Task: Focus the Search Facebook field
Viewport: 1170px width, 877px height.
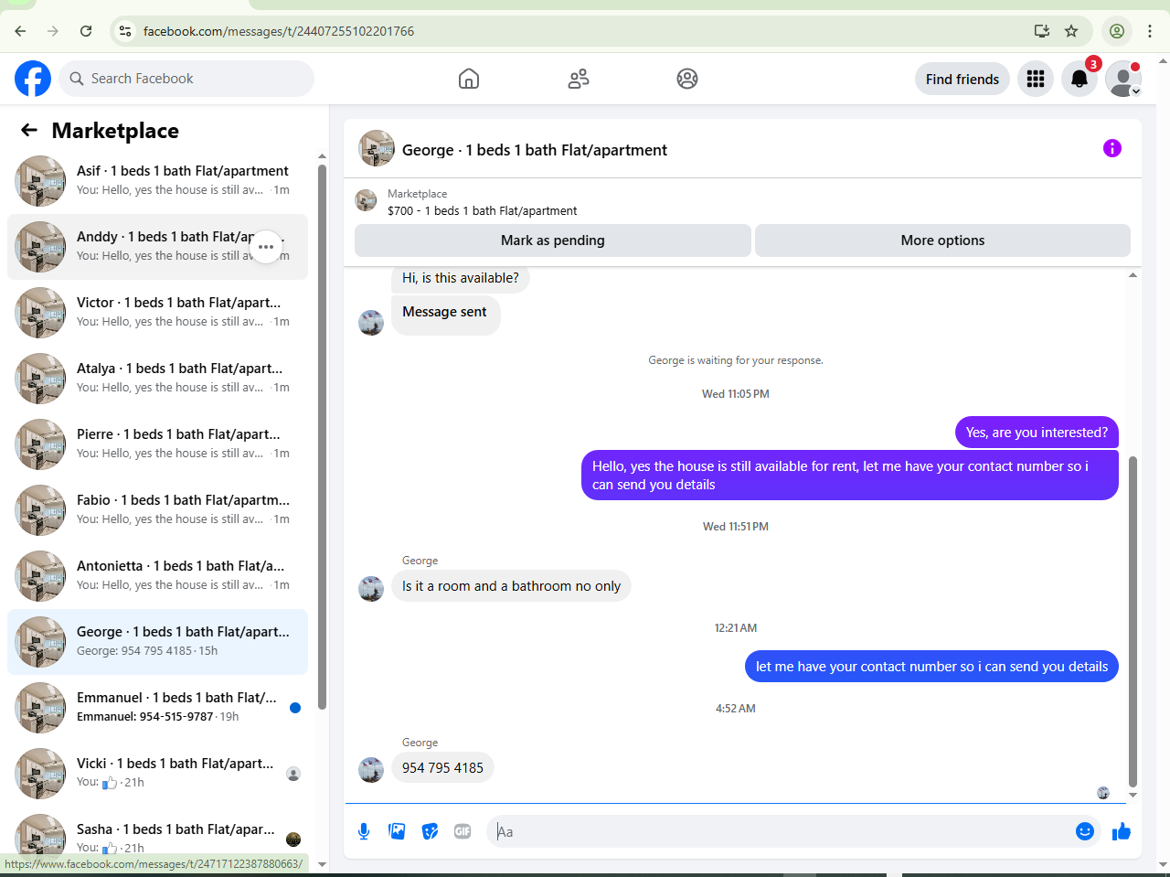Action: pos(186,79)
